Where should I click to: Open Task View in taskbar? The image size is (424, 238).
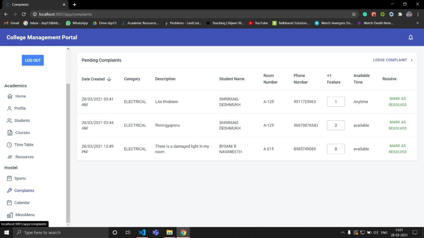coord(128,232)
